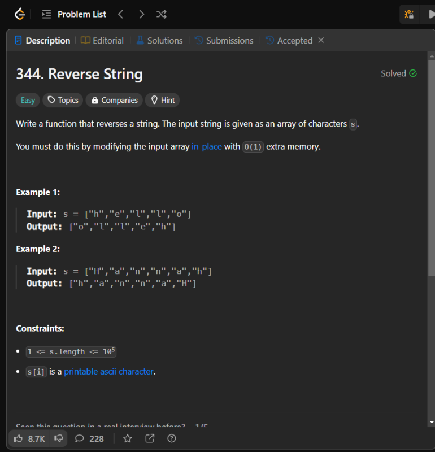The width and height of the screenshot is (435, 452).
Task: Switch to the Editorial tab
Action: (x=102, y=41)
